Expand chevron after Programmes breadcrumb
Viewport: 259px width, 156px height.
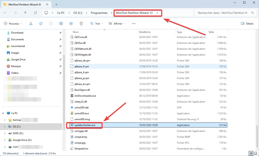coord(112,13)
